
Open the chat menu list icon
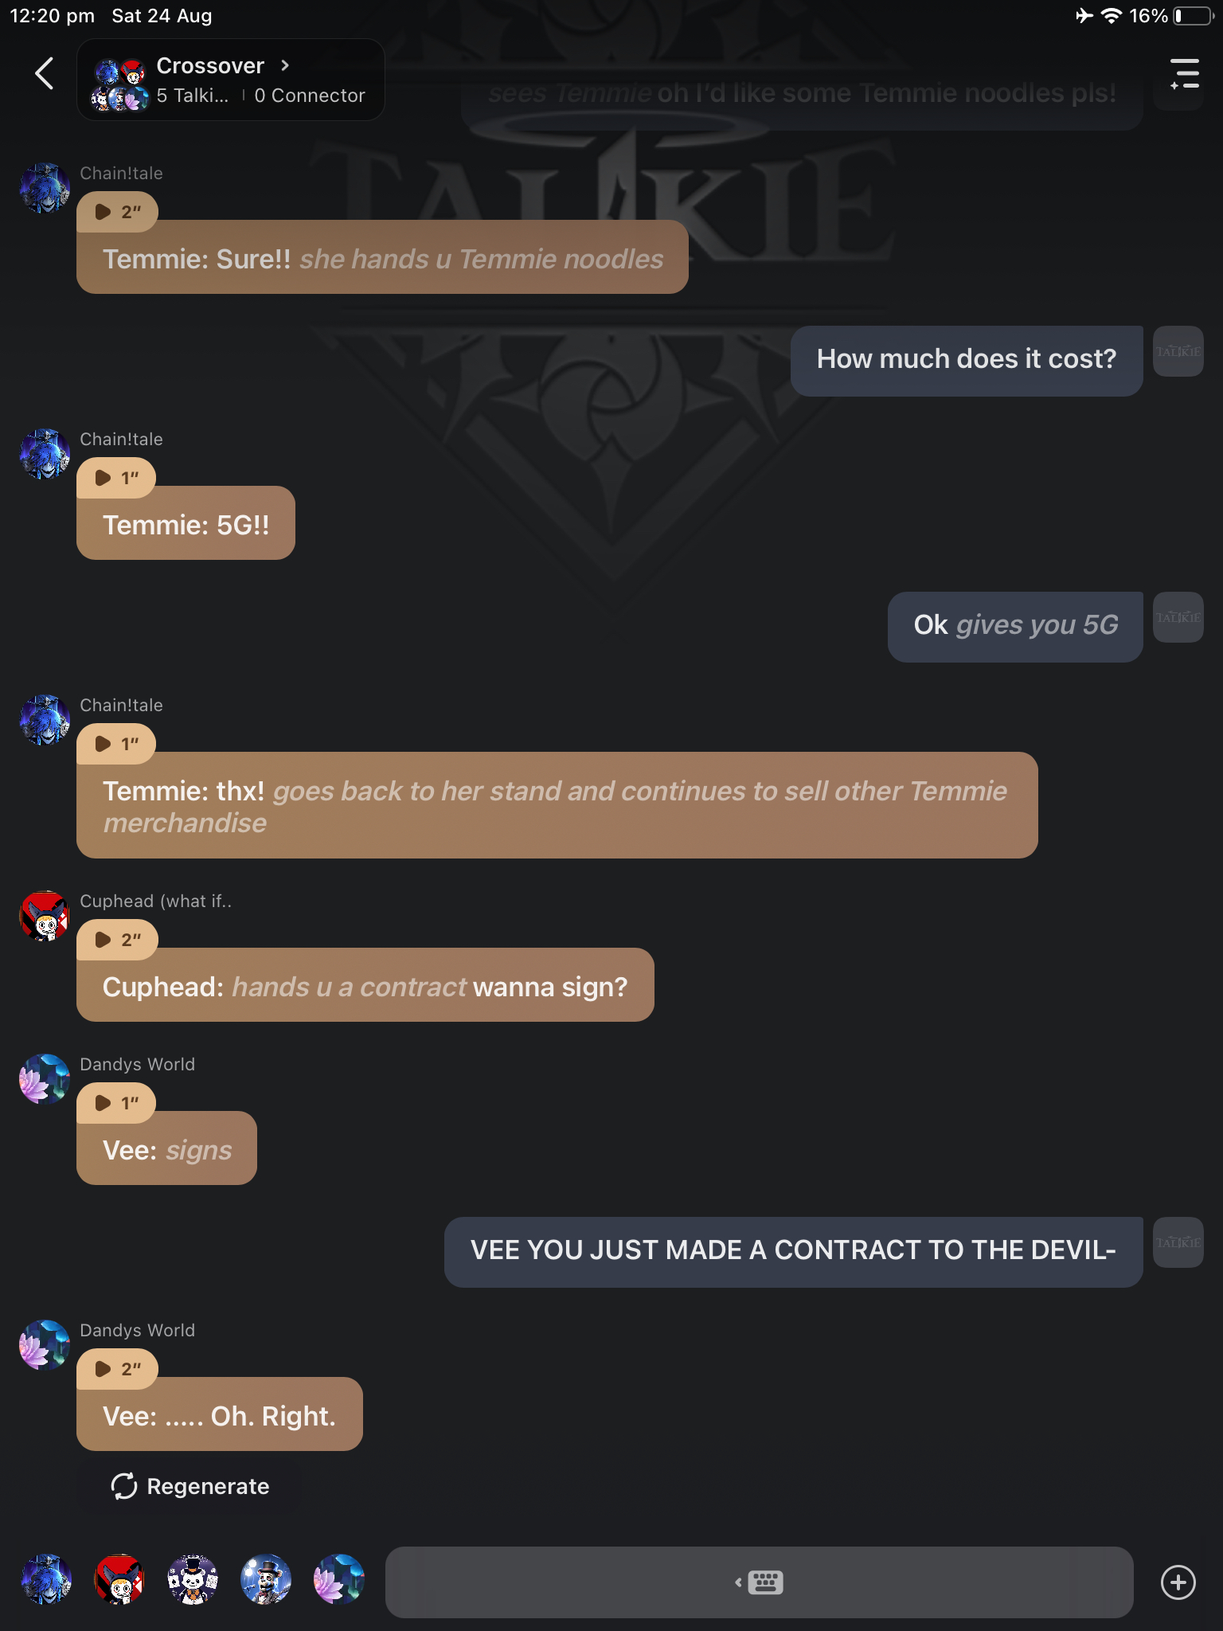(1184, 73)
